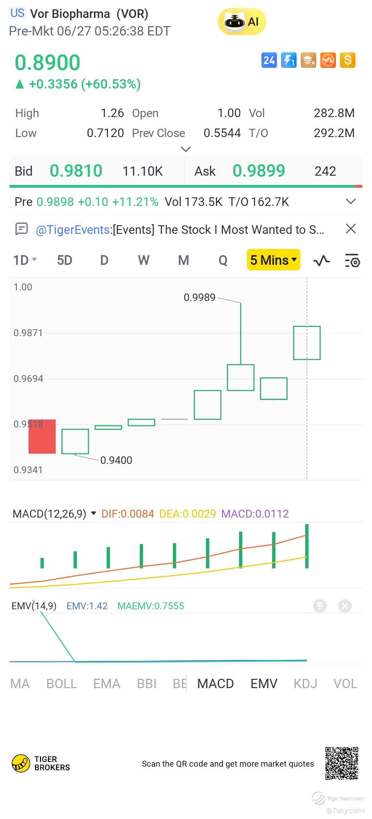
Task: Open chart settings list icon
Action: pos(352,261)
